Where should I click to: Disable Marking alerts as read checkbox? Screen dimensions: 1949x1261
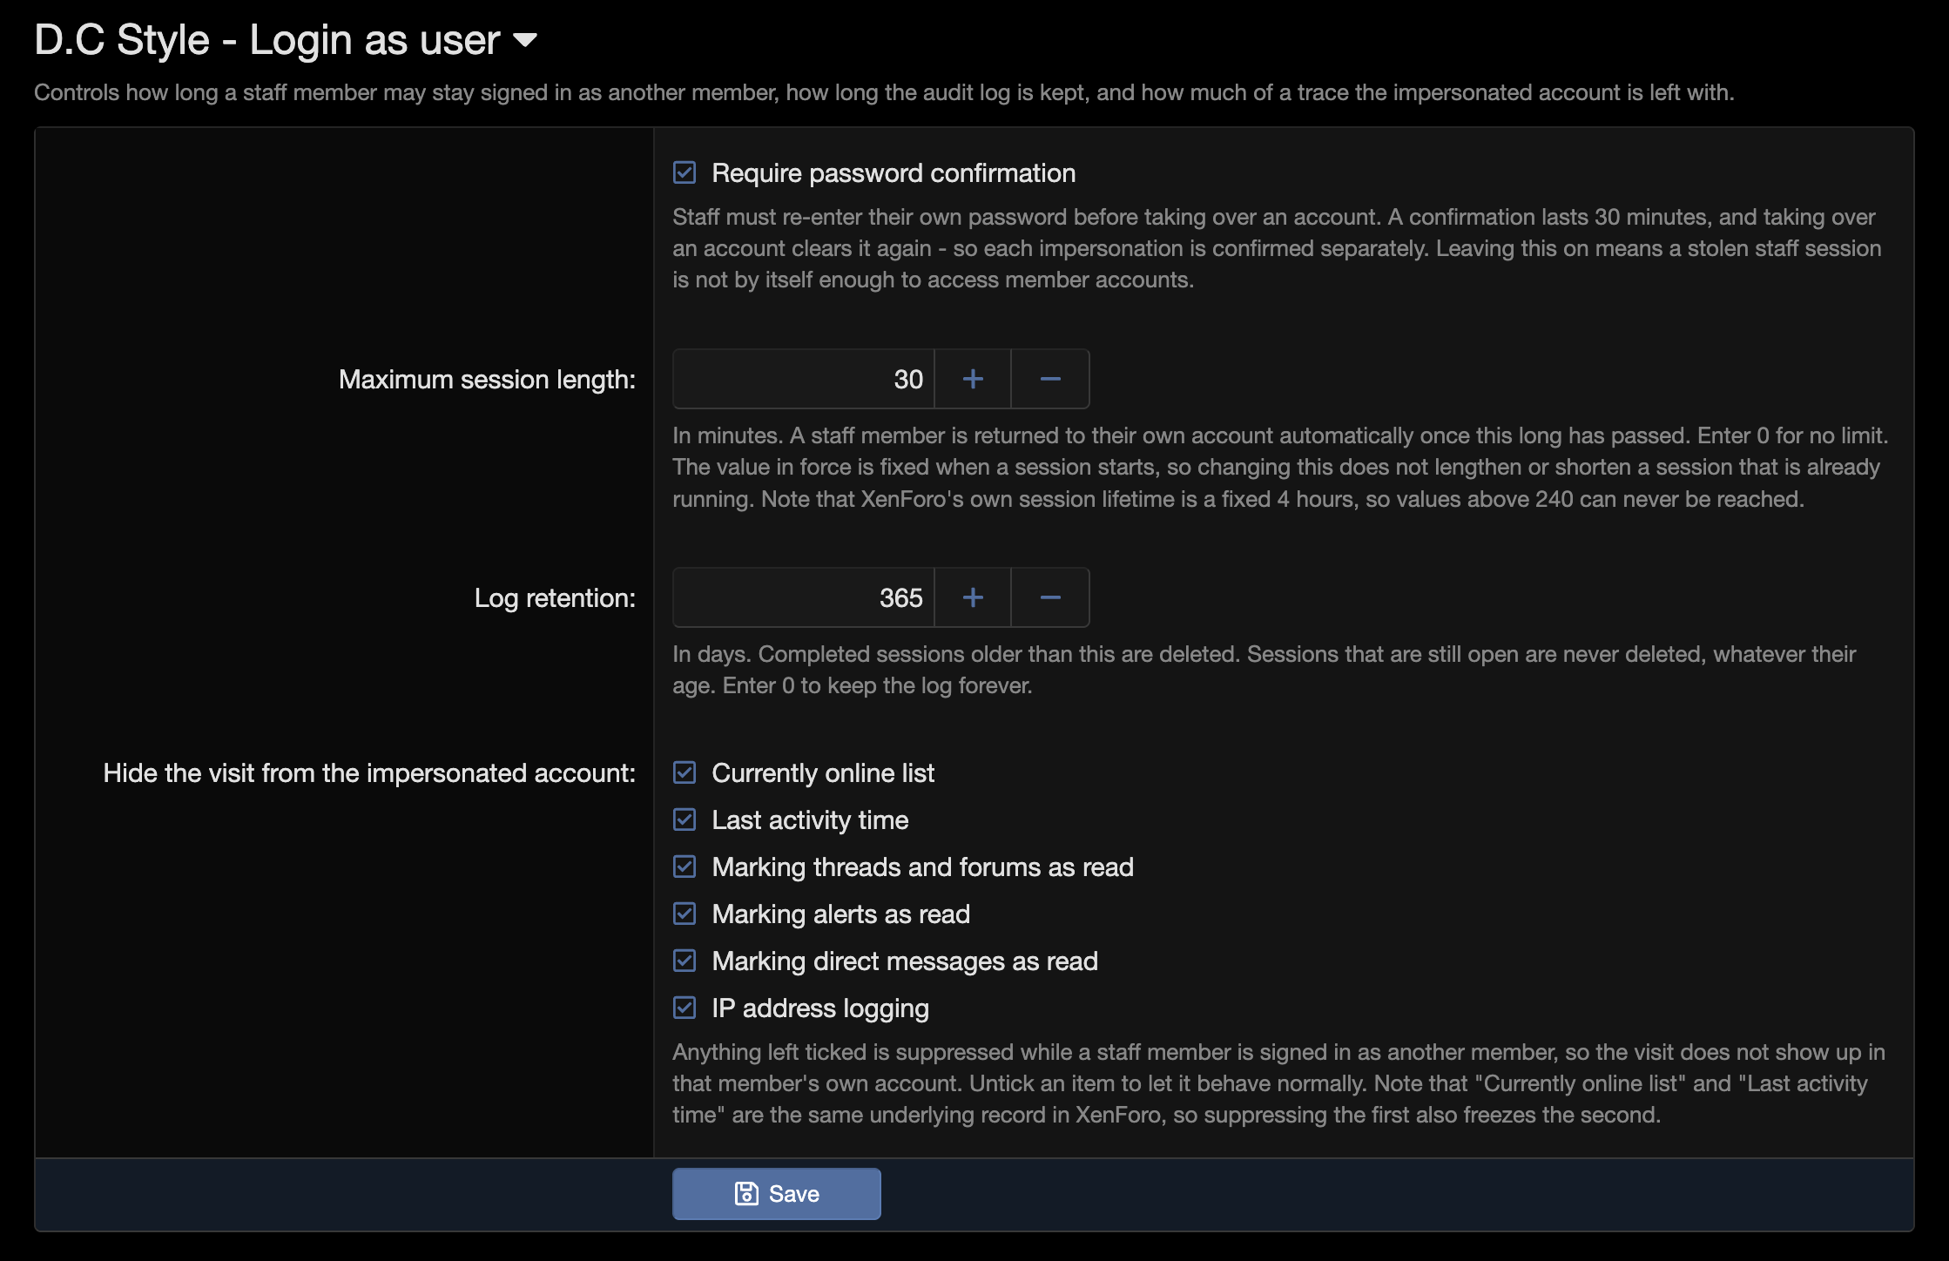coord(685,914)
